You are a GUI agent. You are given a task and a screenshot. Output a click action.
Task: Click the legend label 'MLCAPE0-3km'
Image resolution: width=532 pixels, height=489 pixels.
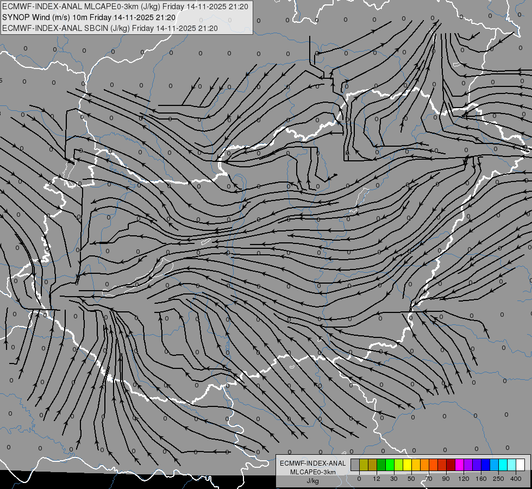click(313, 472)
